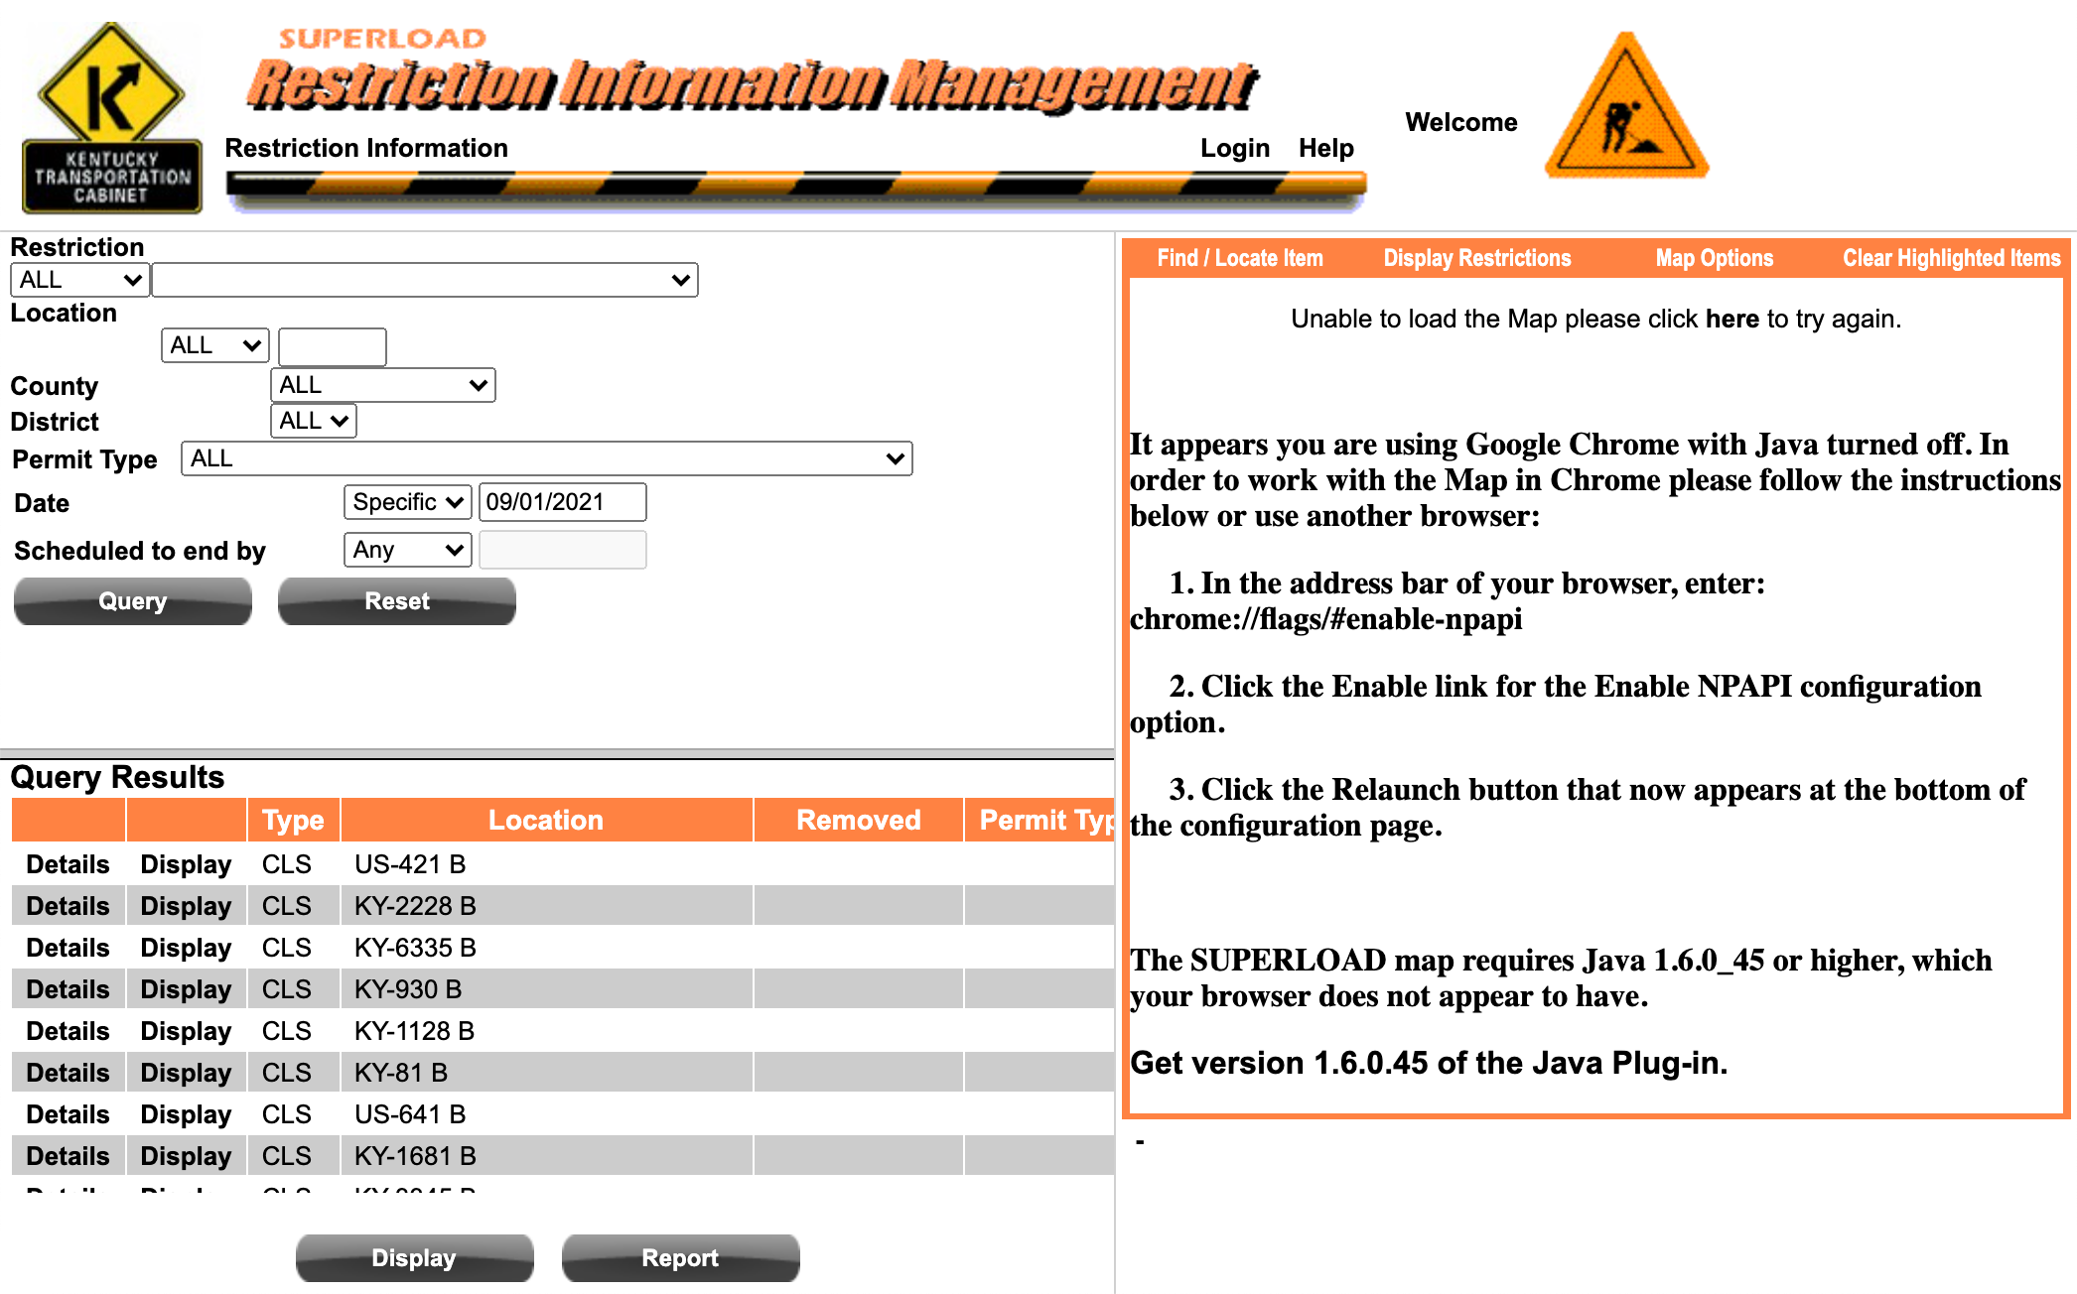Open Details for US-641 B
This screenshot has height=1294, width=2077.
(68, 1114)
